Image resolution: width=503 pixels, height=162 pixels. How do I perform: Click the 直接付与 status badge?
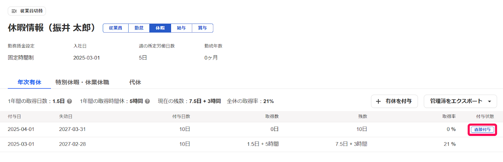(482, 130)
